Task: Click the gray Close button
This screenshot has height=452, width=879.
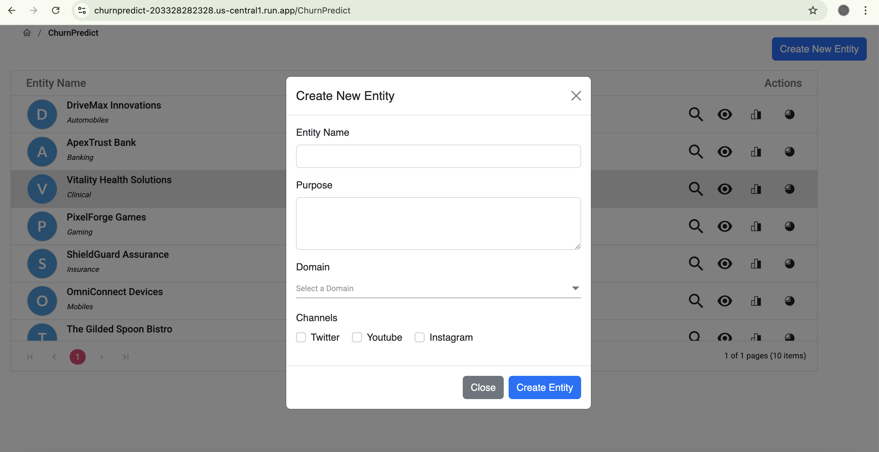Action: (483, 387)
